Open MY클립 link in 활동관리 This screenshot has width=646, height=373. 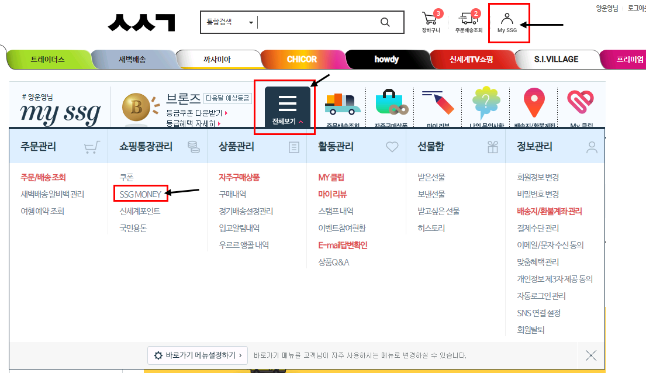pyautogui.click(x=331, y=177)
